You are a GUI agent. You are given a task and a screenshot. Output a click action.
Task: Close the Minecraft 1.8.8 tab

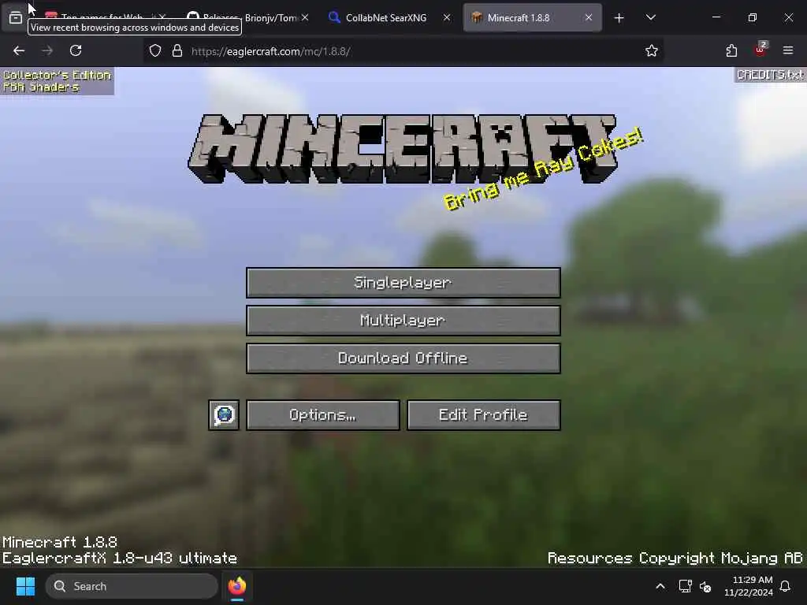588,17
